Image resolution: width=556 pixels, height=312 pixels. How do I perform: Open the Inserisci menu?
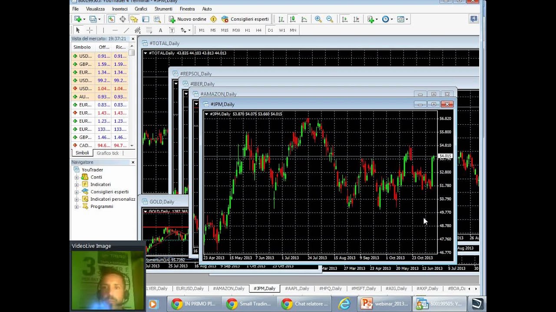click(x=120, y=9)
